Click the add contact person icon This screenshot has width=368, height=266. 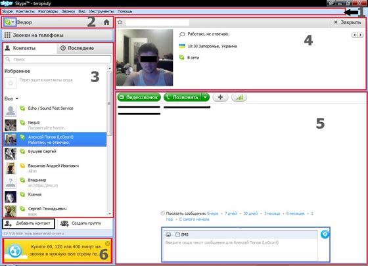point(8,223)
